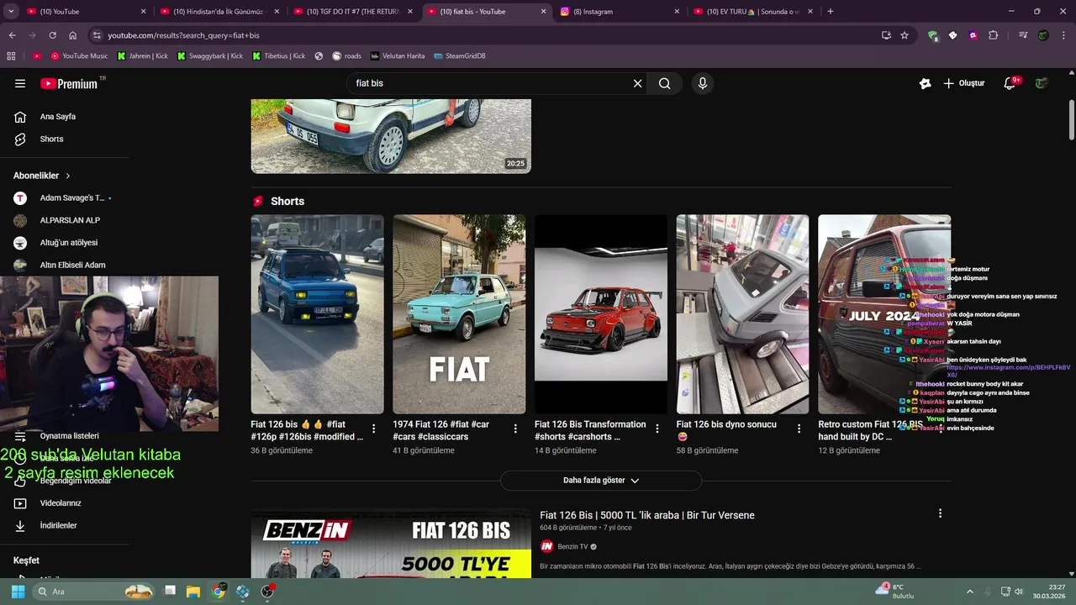Screen dimensions: 1076x605
Task: Clear the search box with the X
Action: (637, 83)
